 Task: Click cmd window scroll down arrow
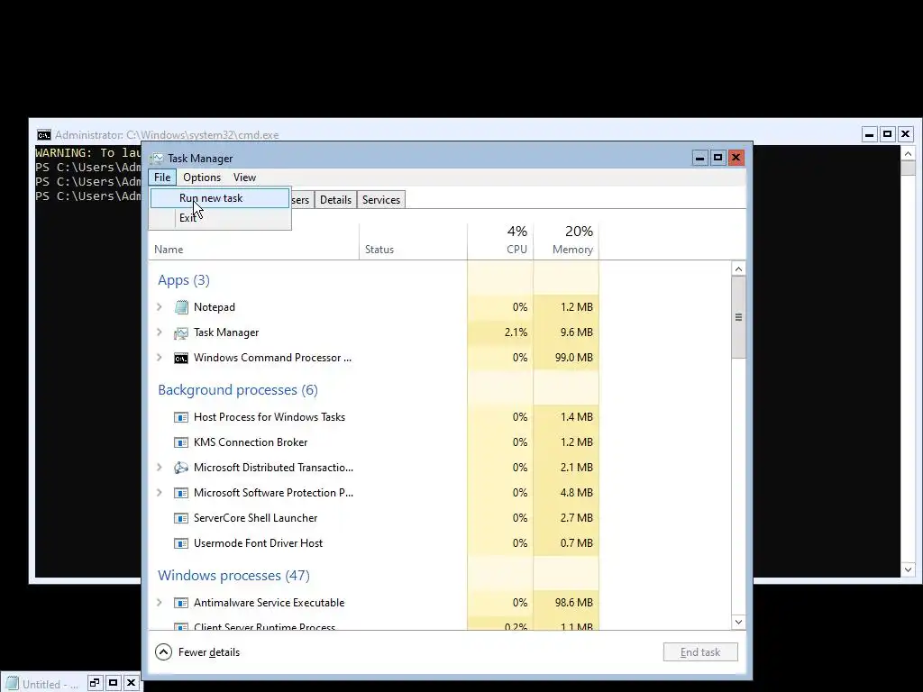pyautogui.click(x=908, y=569)
